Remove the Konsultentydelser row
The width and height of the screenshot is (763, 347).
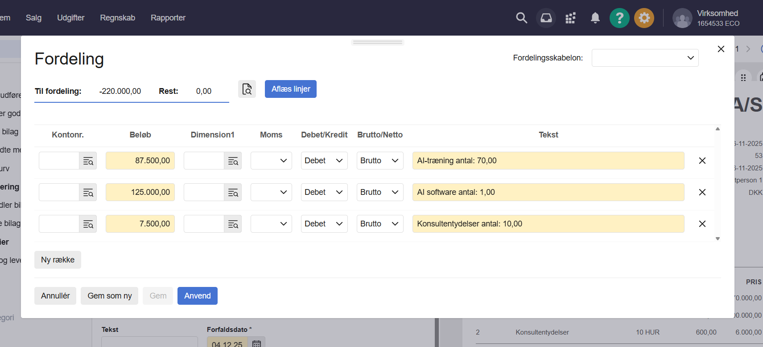(702, 224)
